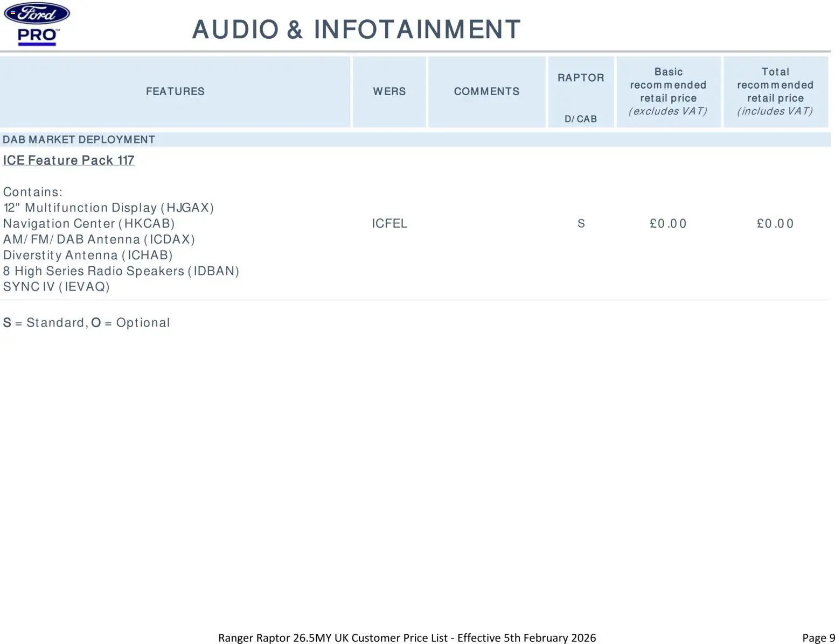Click the £0.00 price including VAT
The height and width of the screenshot is (644, 835).
tap(775, 224)
